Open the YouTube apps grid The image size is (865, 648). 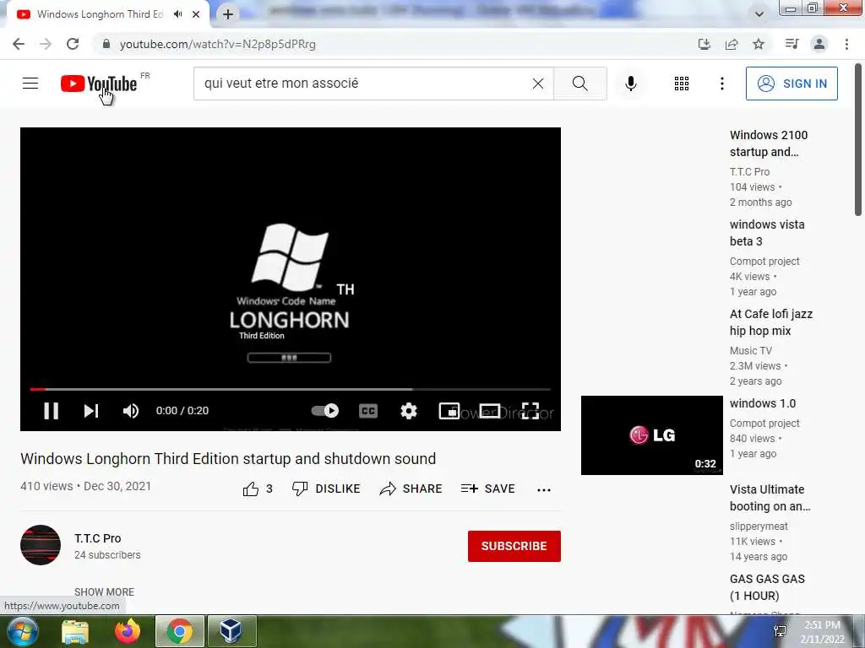click(x=682, y=84)
